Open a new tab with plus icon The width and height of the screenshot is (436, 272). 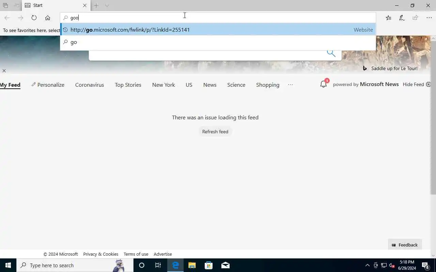[96, 5]
